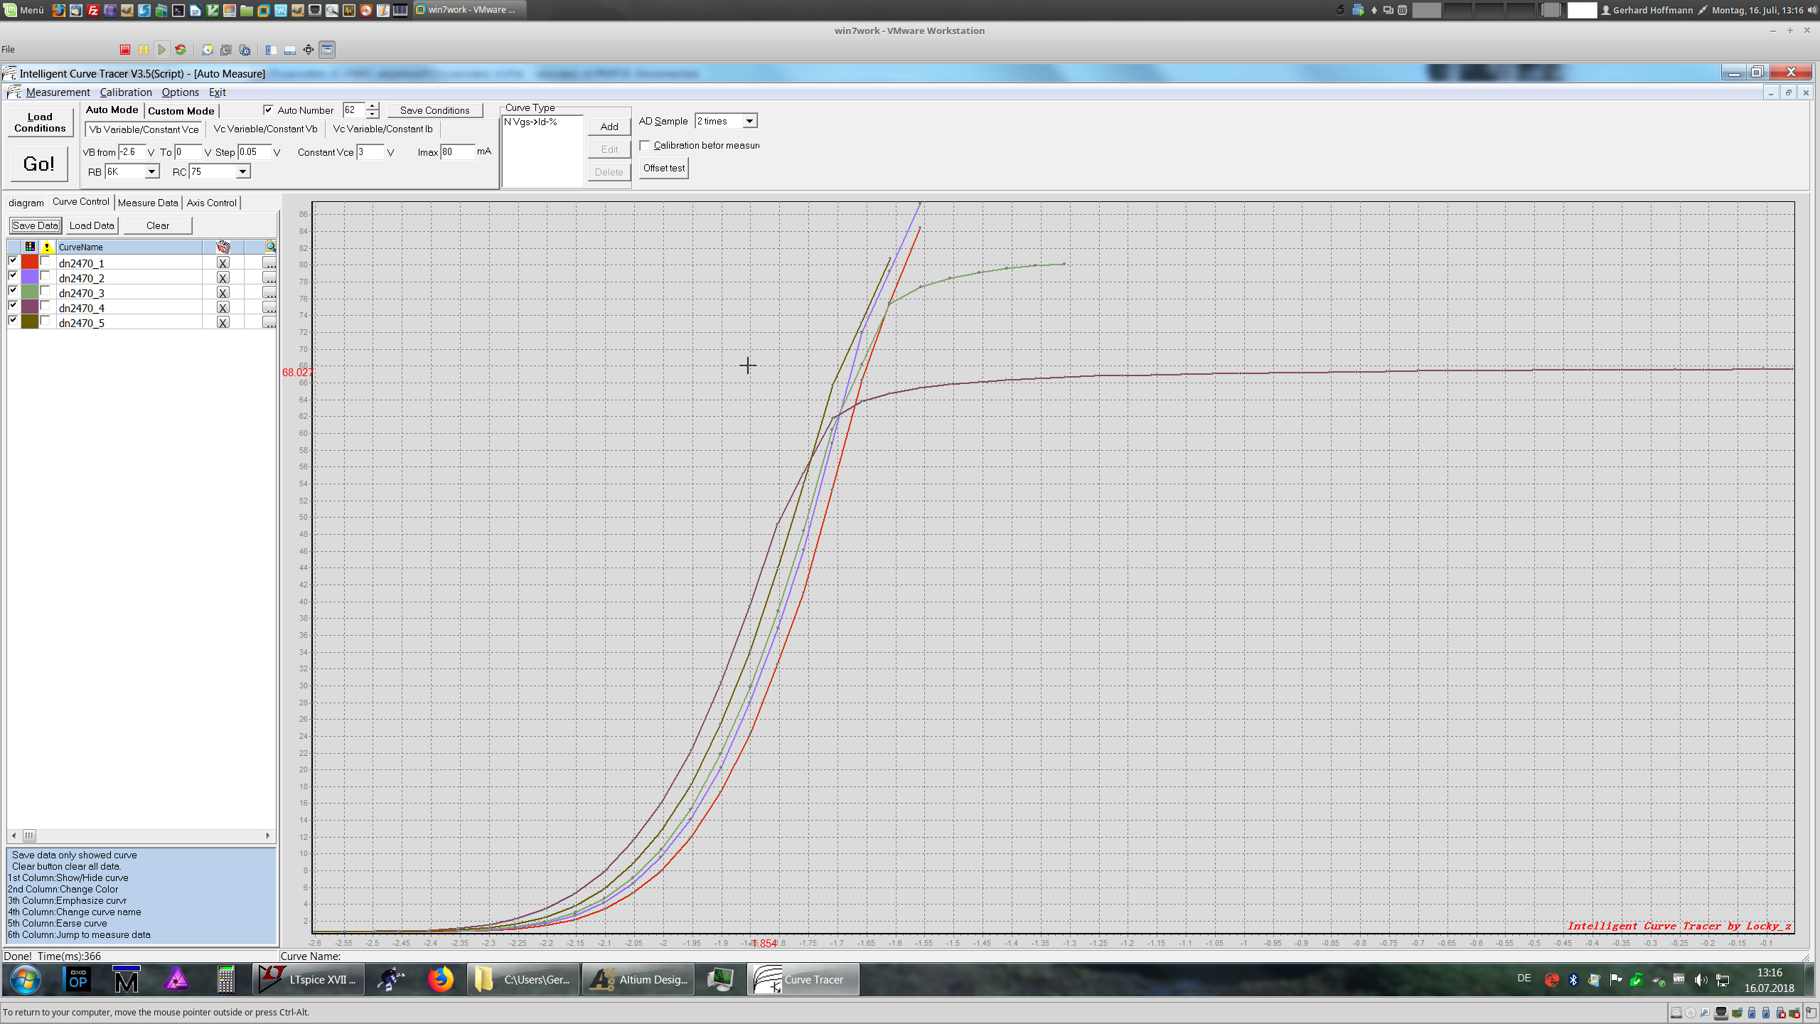Open the Options menu

[x=181, y=92]
